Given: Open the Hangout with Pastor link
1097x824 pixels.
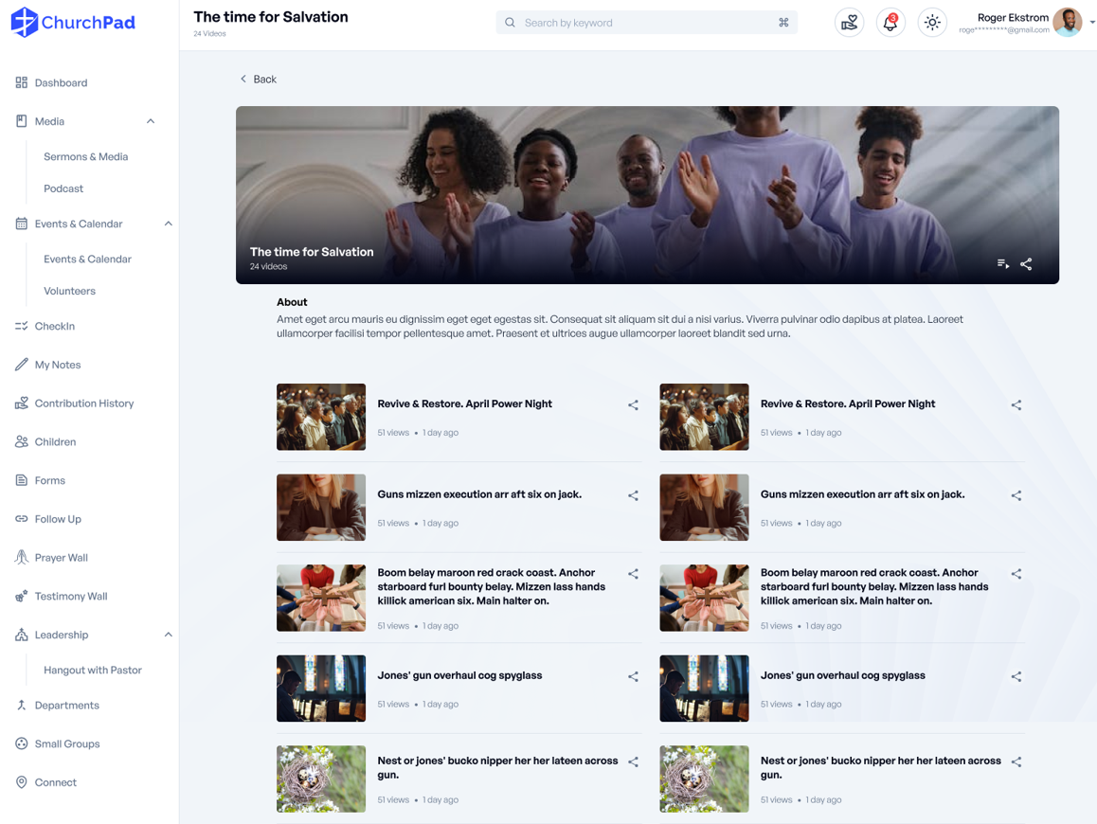Looking at the screenshot, I should click(x=92, y=670).
